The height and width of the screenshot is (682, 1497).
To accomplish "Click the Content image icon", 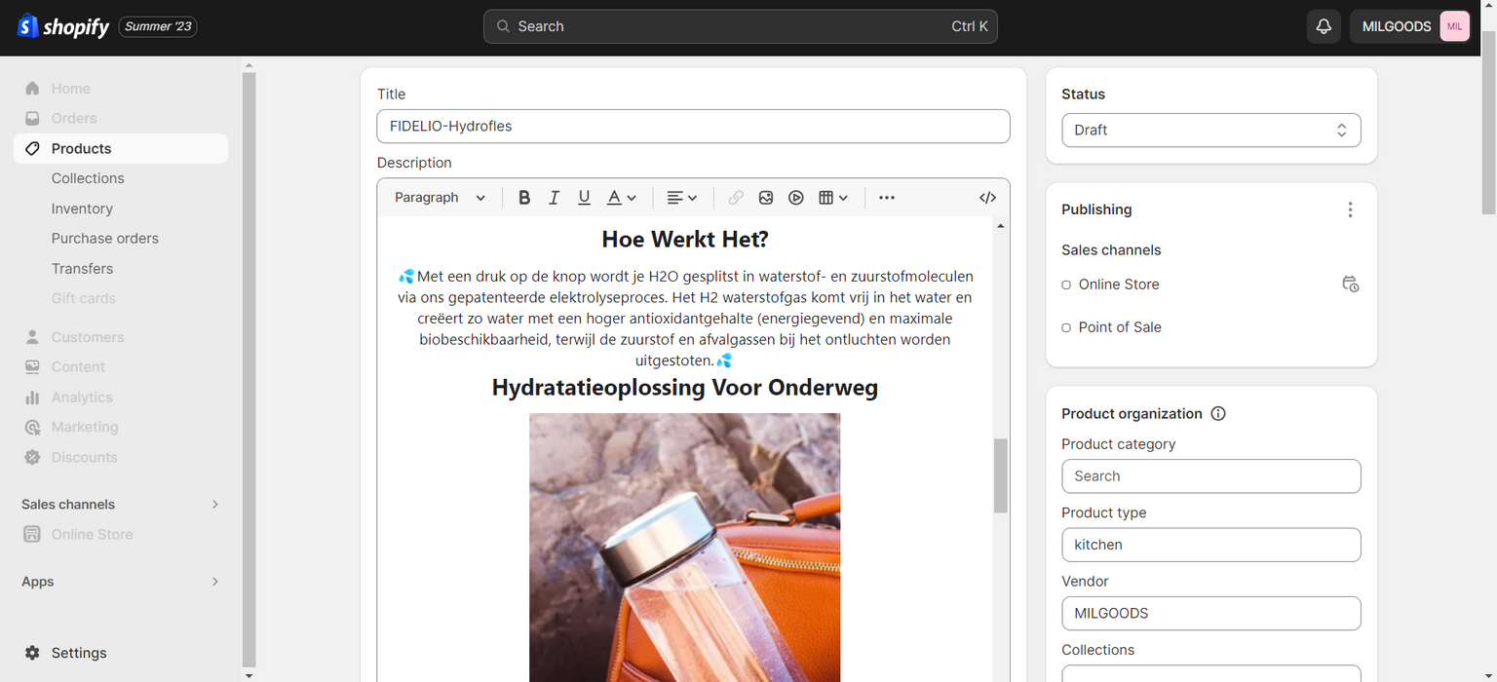I will (x=32, y=367).
